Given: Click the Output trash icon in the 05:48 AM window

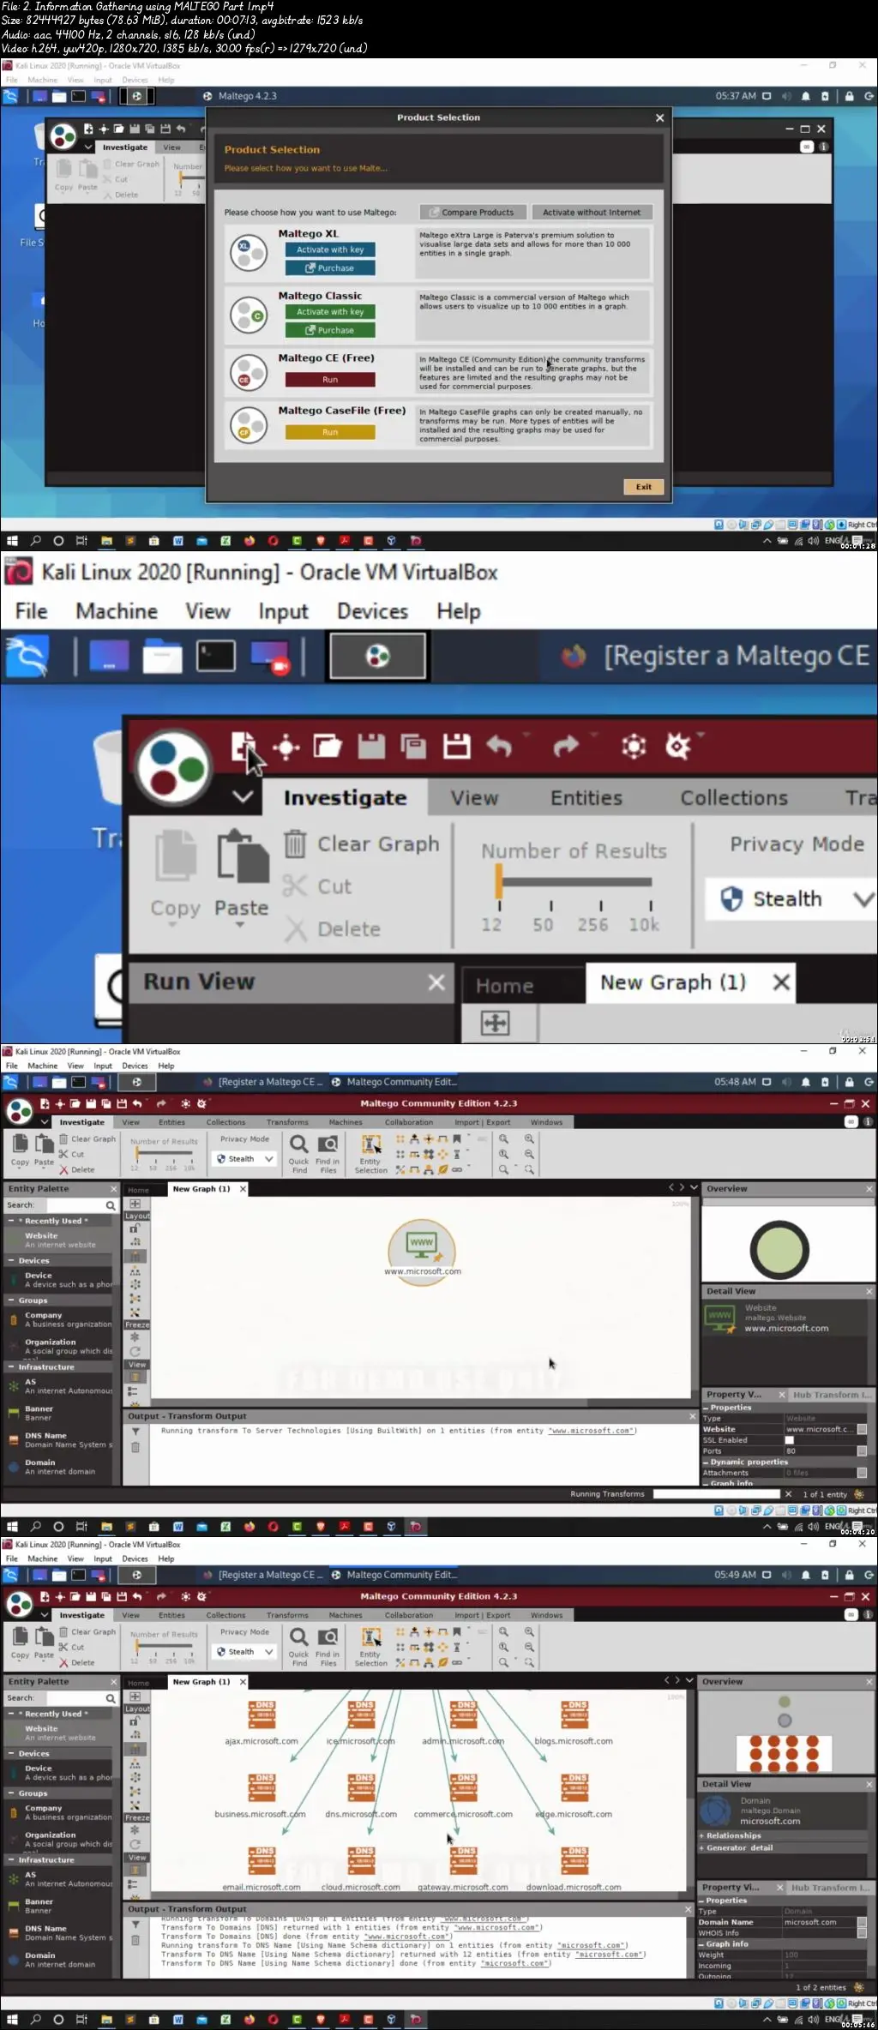Looking at the screenshot, I should (x=135, y=1448).
